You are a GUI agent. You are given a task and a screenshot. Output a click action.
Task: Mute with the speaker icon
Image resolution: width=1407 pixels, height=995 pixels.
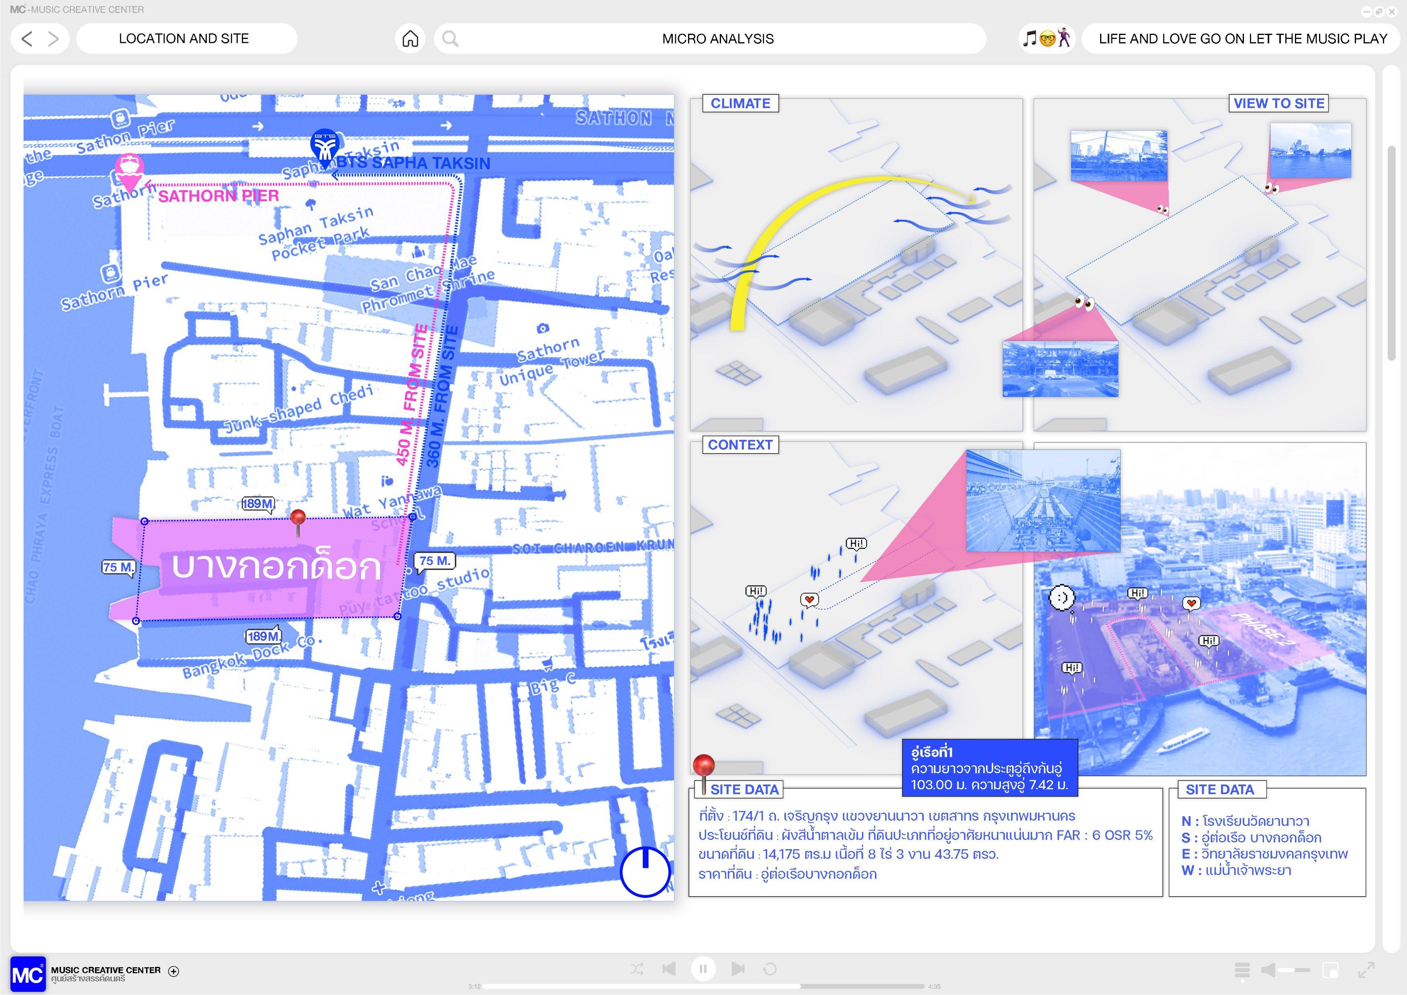pos(1268,970)
